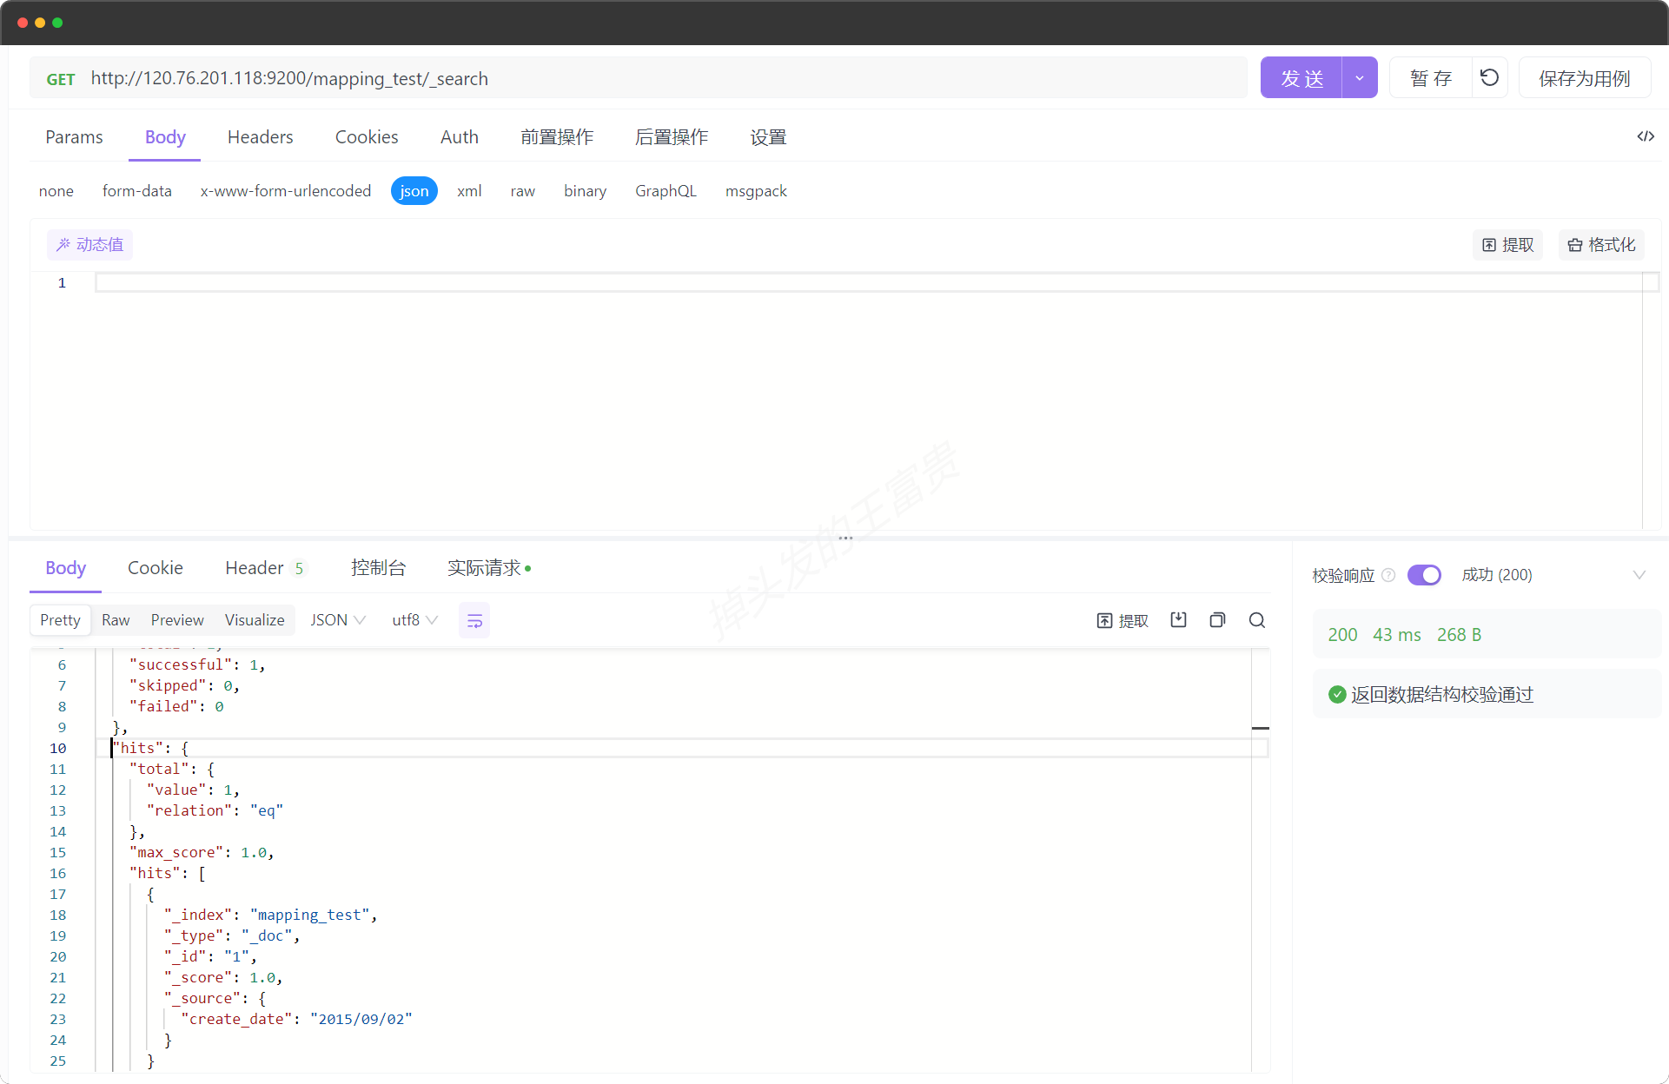The image size is (1669, 1084).
Task: Select the binary body type
Action: (585, 191)
